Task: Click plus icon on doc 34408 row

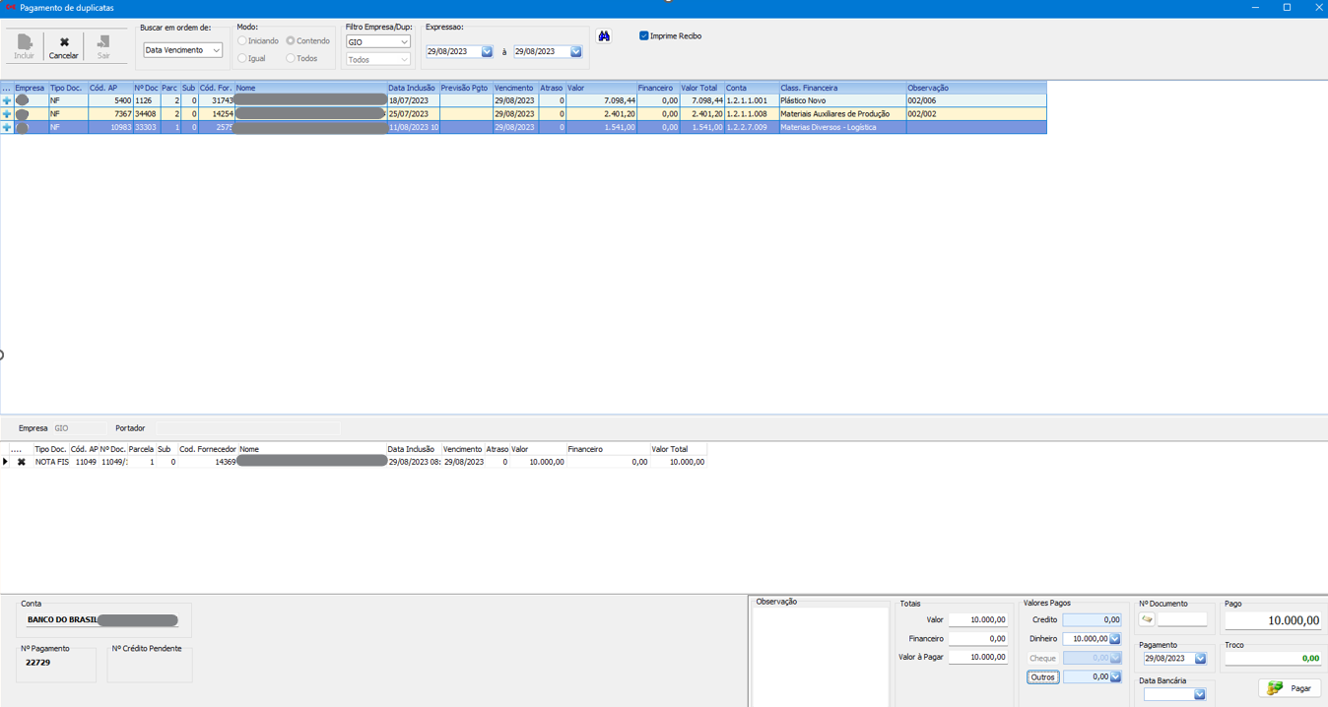Action: point(7,114)
